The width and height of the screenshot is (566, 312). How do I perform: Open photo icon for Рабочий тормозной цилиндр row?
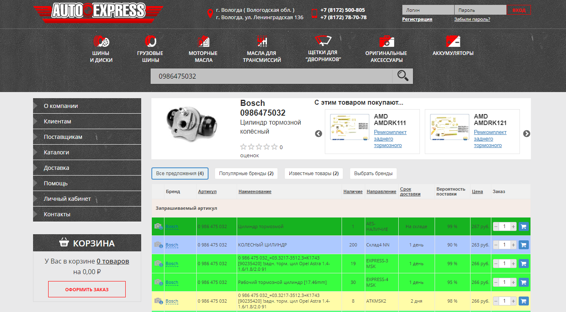coord(158,282)
